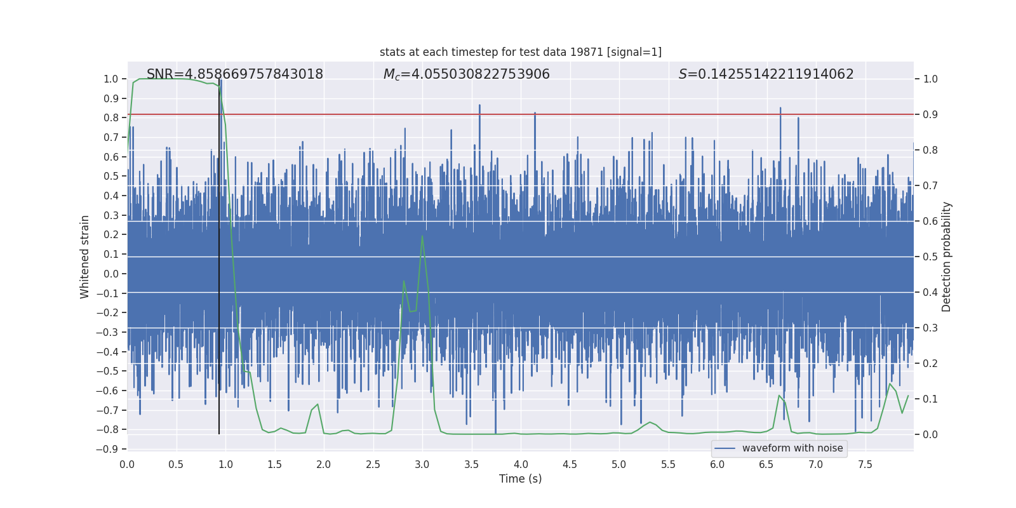Click the Mc chirp mass annotation
1016x508 pixels.
[x=466, y=74]
